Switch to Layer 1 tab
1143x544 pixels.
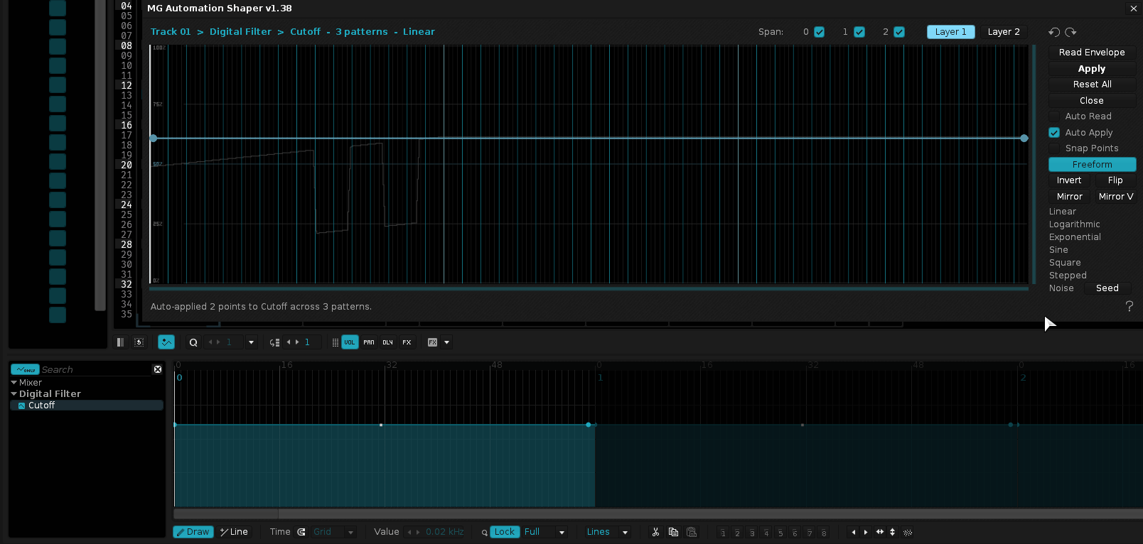tap(950, 32)
